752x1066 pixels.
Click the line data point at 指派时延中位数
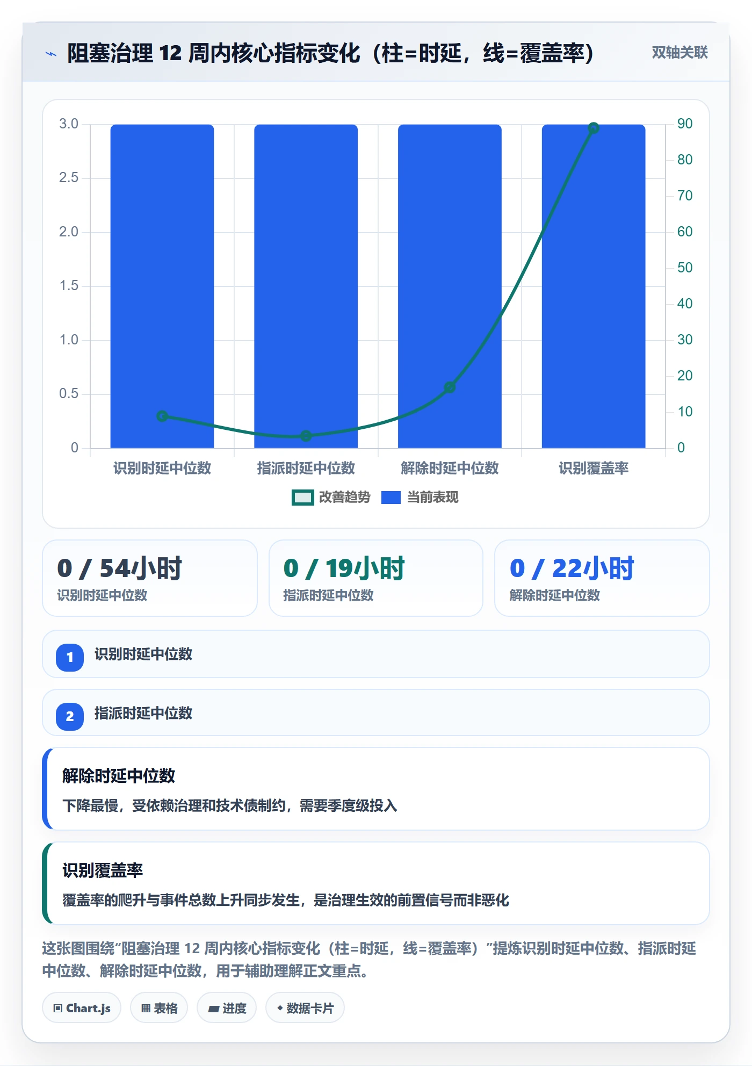[x=306, y=436]
